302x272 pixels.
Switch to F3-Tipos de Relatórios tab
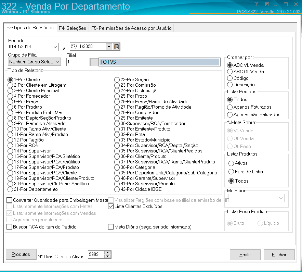pos(30,28)
